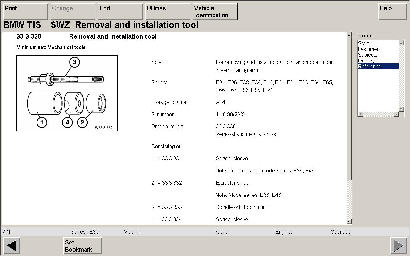The height and width of the screenshot is (256, 410).
Task: Go back with the left arrow icon
Action: (12, 246)
